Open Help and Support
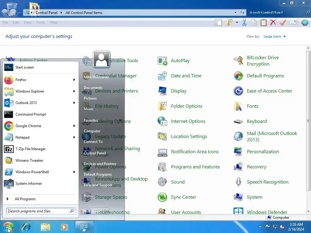This screenshot has height=233, width=311. click(98, 185)
